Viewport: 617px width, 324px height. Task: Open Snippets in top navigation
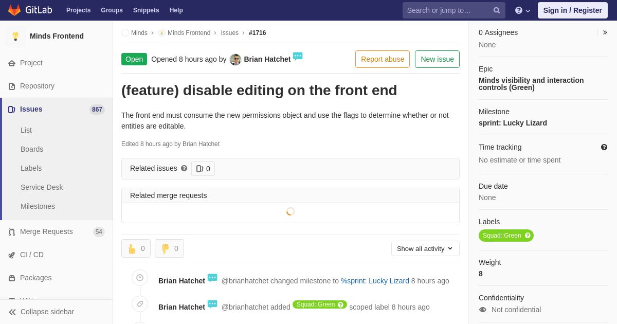146,10
